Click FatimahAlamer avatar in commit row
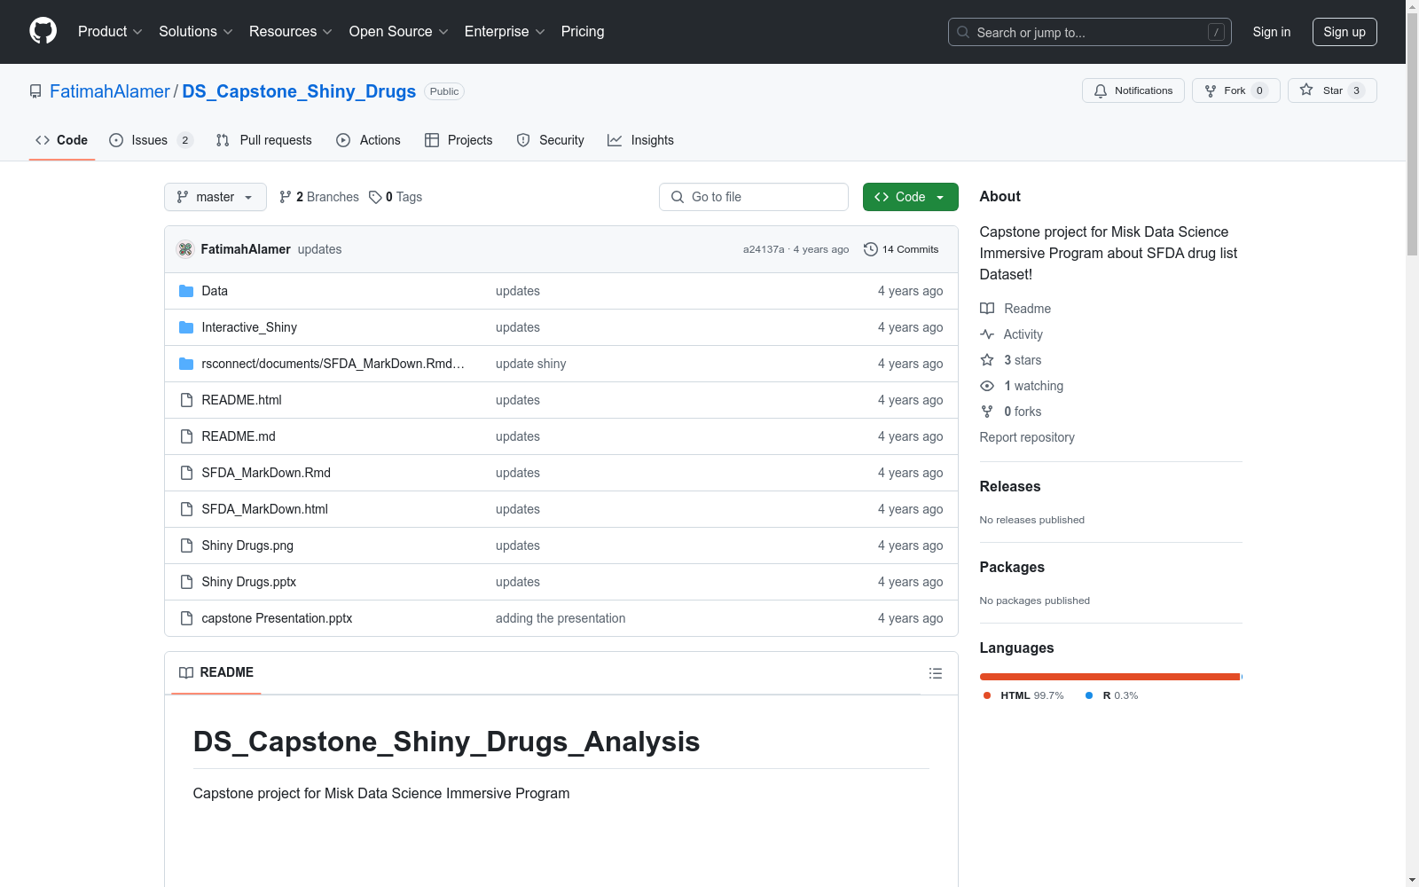 point(185,249)
